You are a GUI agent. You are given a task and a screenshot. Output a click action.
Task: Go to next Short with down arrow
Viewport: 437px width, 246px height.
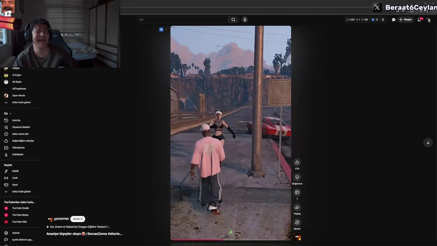click(x=428, y=142)
